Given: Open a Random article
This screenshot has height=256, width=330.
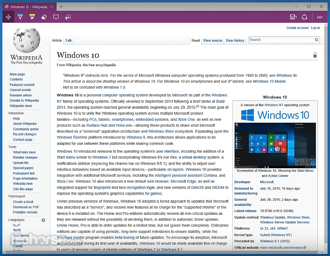Looking at the screenshot, I should (21, 95).
